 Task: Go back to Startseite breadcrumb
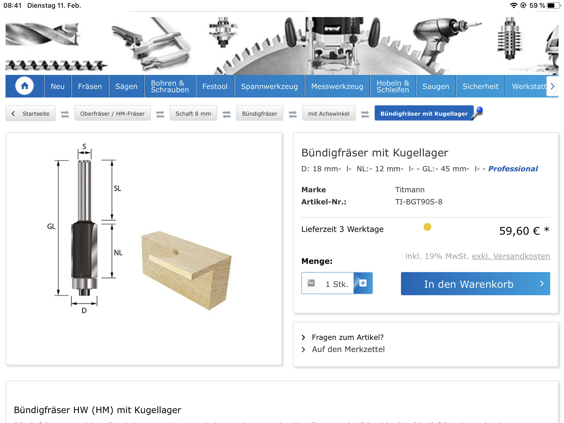pyautogui.click(x=31, y=113)
